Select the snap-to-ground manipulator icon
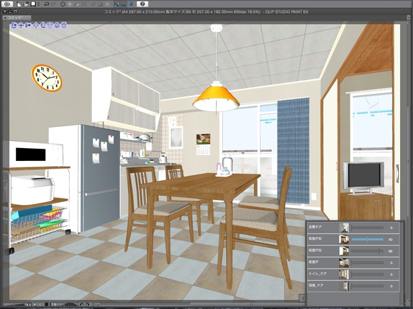 tap(64, 25)
